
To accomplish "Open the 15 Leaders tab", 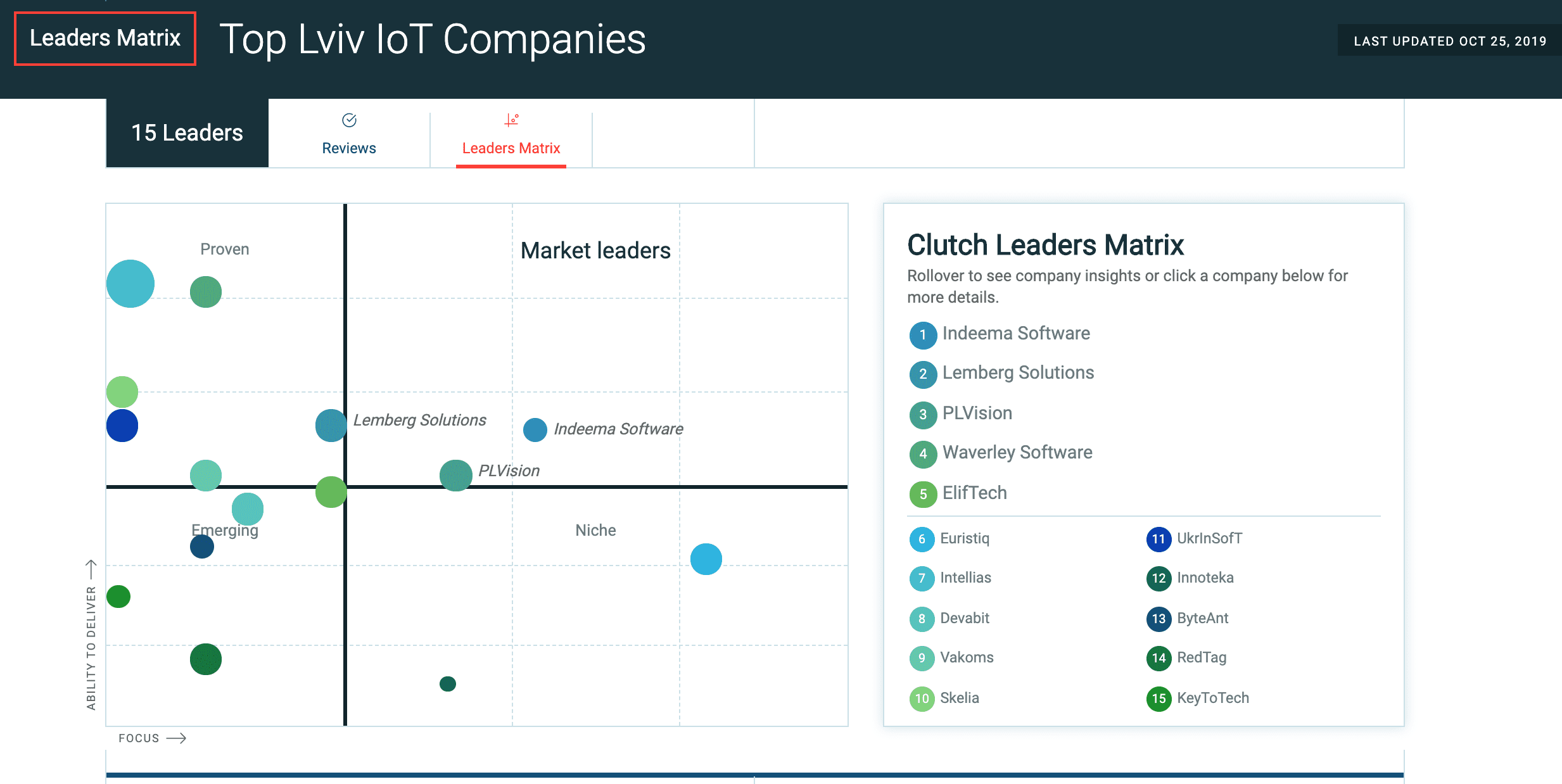I will 187,133.
